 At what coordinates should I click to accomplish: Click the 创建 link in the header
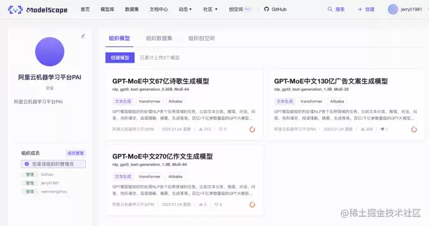point(369,10)
